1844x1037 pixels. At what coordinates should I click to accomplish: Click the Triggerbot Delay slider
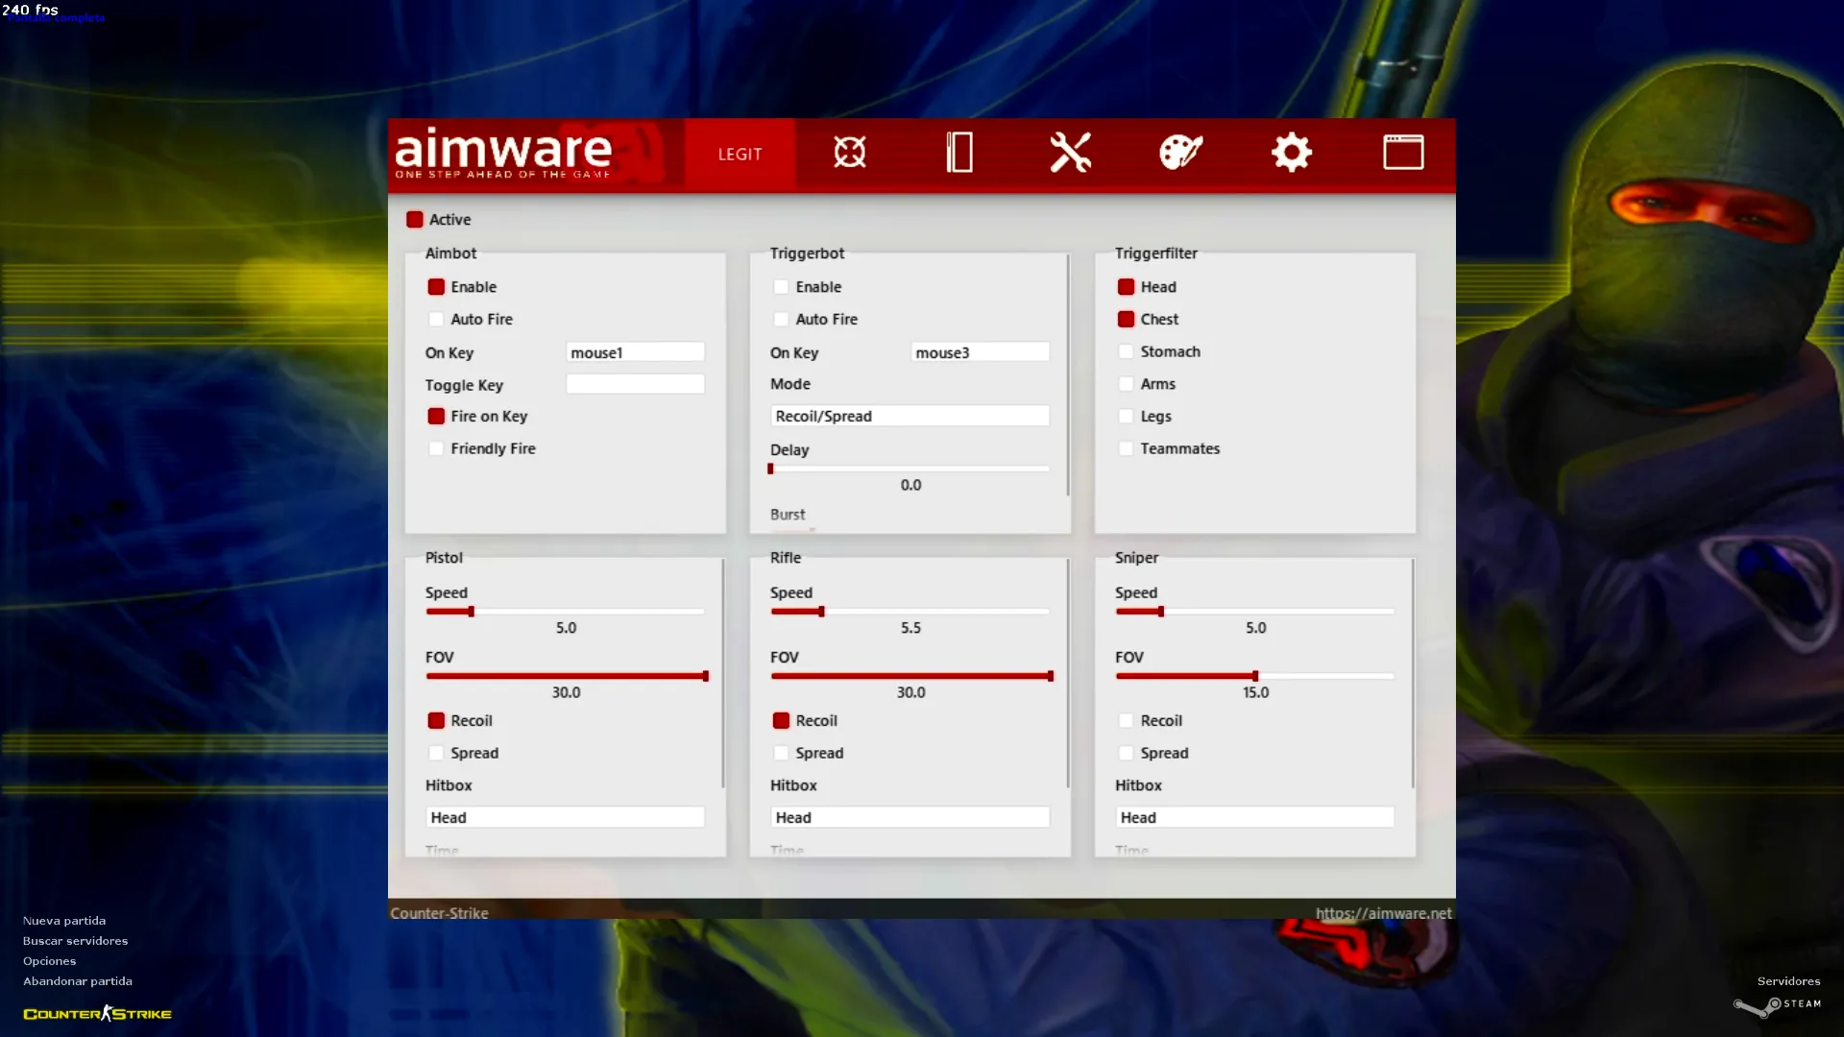pyautogui.click(x=910, y=469)
